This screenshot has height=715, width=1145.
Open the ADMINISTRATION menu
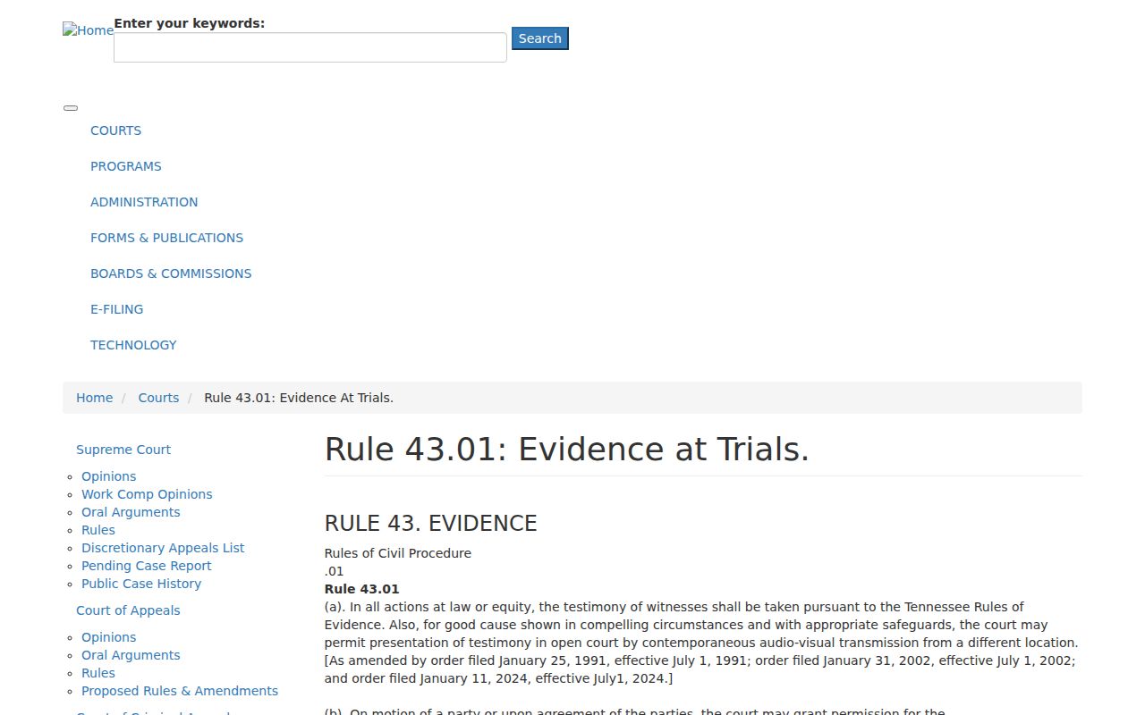144,202
